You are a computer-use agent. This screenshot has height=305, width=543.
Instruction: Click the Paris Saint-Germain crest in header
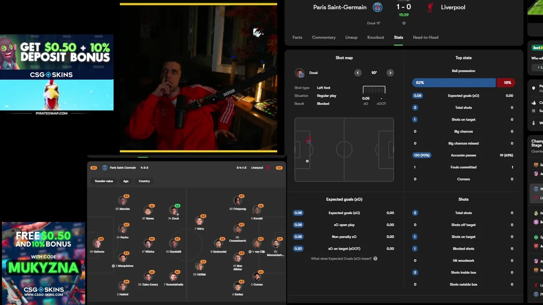click(378, 7)
